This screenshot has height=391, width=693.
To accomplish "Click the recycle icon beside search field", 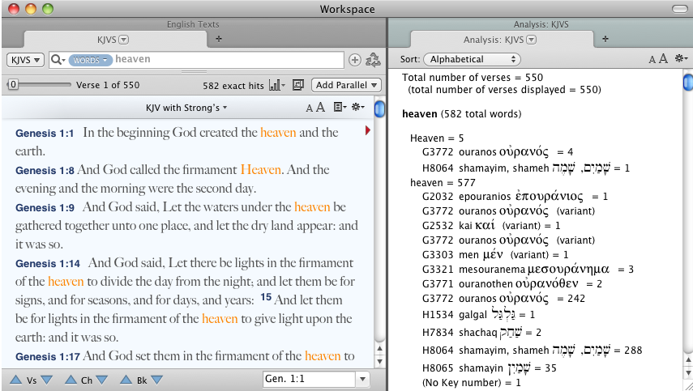I will [374, 60].
